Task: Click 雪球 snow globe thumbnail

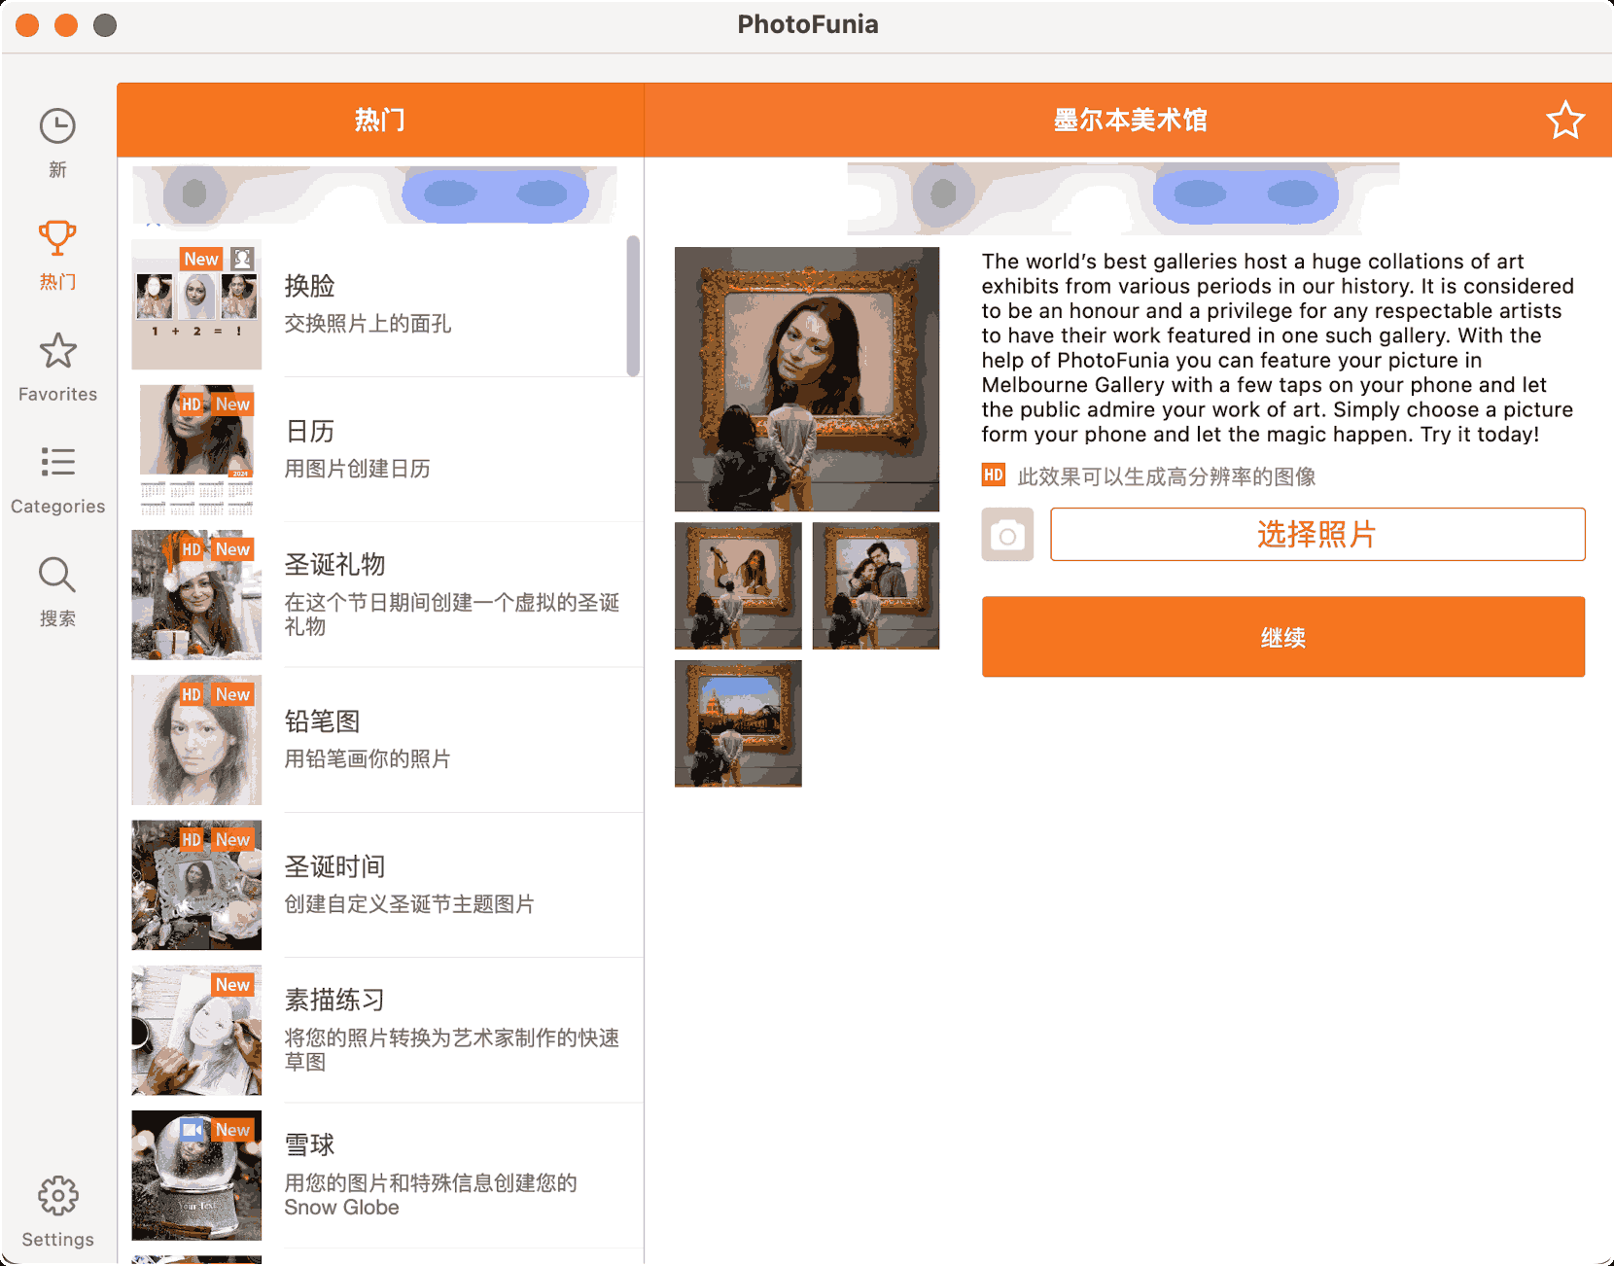Action: click(196, 1175)
